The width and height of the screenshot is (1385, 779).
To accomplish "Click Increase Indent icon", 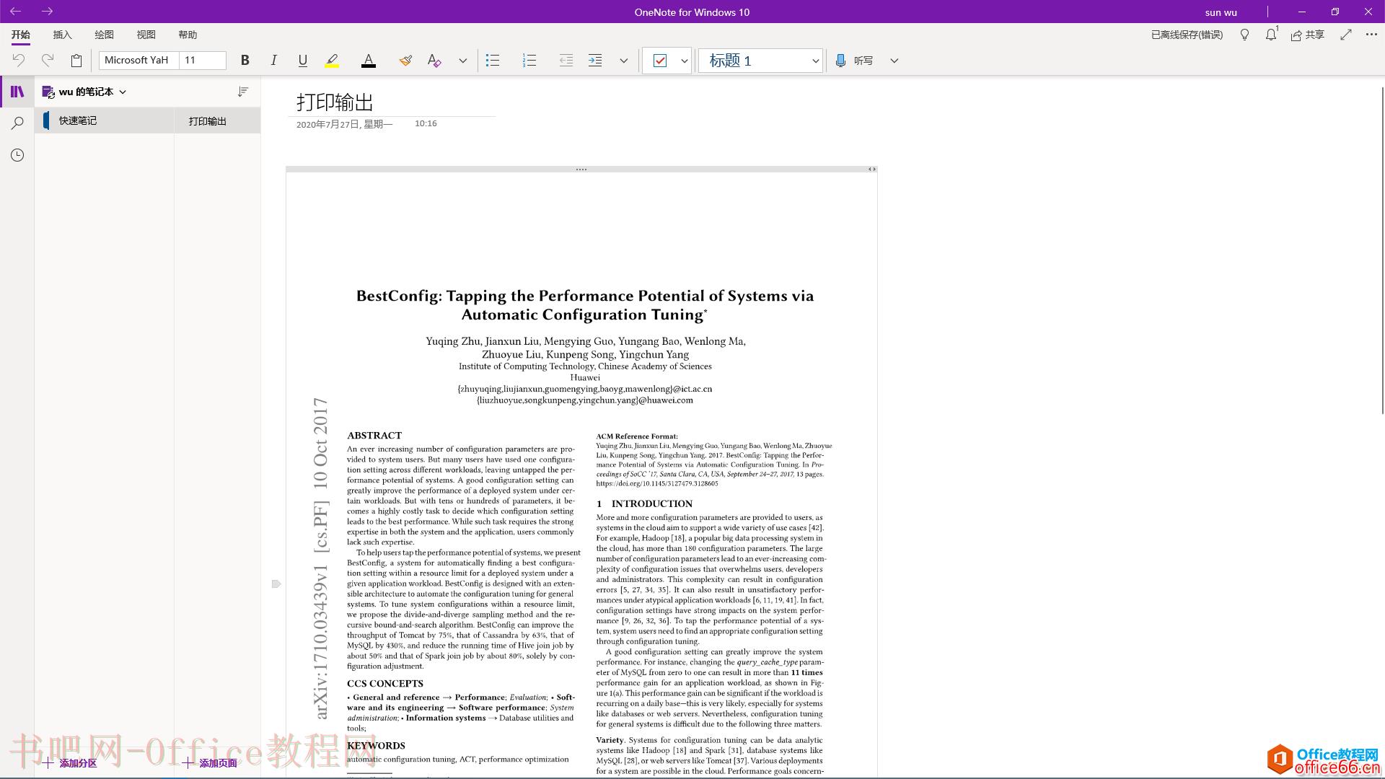I will click(x=595, y=61).
